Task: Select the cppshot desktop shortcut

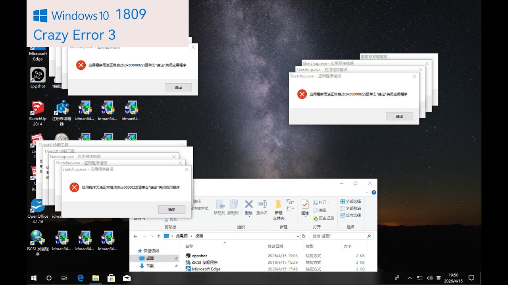Action: 38,78
